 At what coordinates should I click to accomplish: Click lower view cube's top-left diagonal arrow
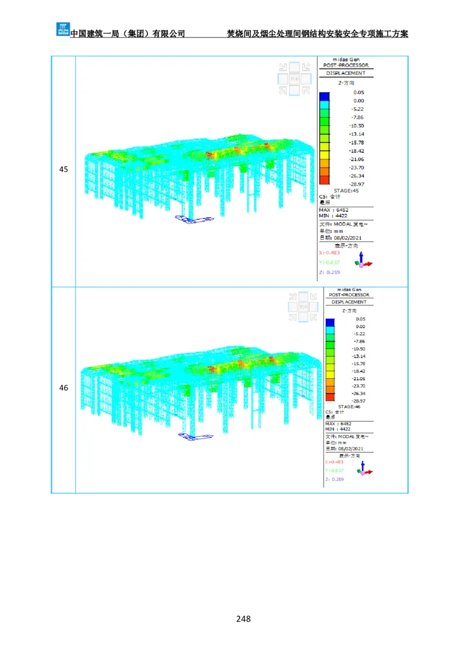(x=292, y=296)
